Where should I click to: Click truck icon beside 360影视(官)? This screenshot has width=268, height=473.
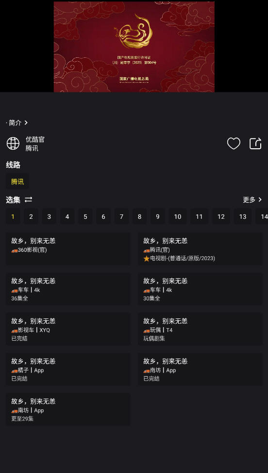point(15,250)
